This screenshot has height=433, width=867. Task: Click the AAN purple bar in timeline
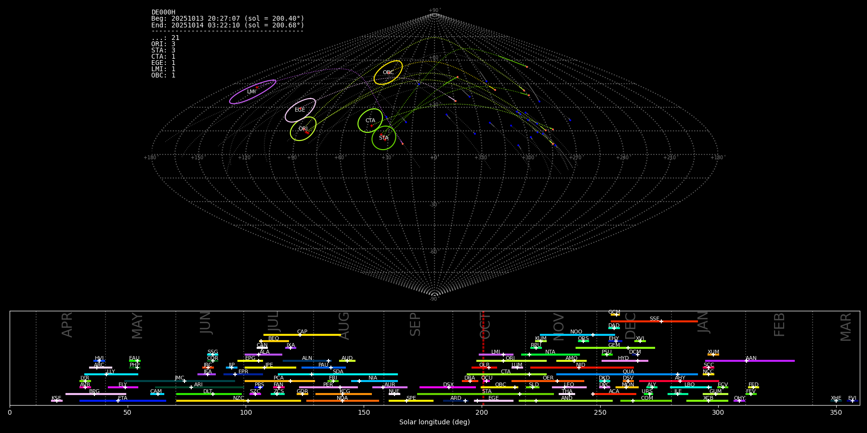[x=750, y=361]
